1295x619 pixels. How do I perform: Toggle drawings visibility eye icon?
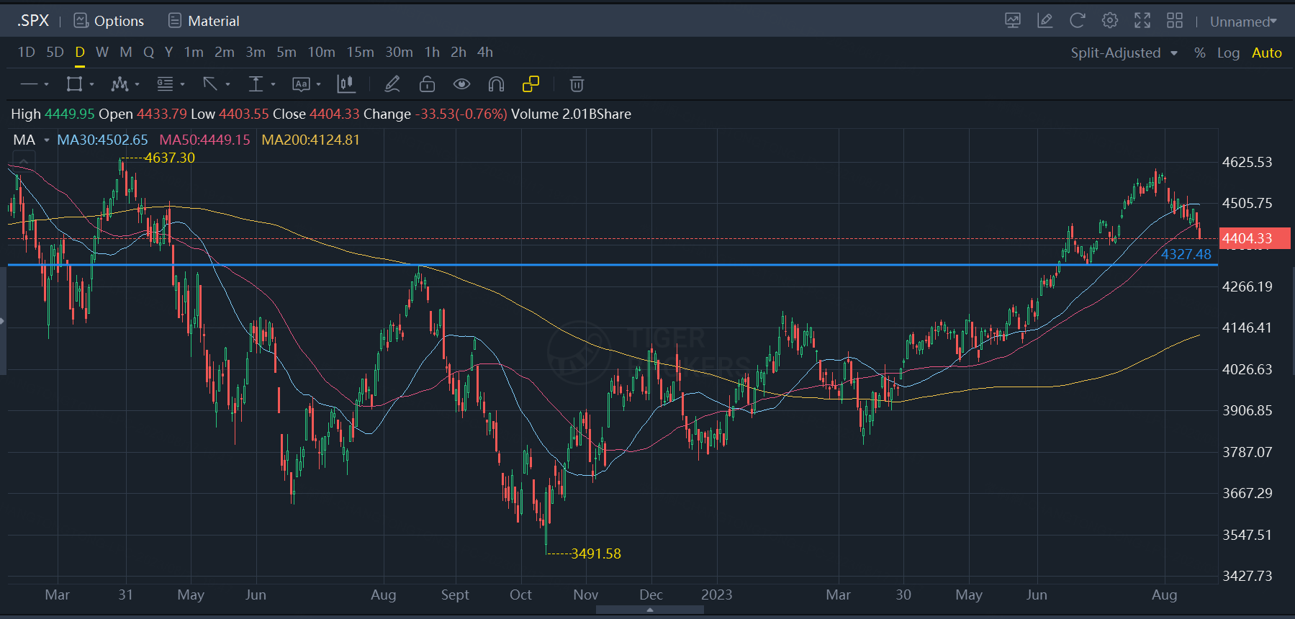click(461, 84)
